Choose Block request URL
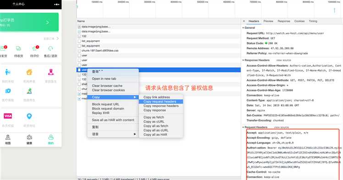Screen dimensions: 343x180 click(x=113, y=104)
